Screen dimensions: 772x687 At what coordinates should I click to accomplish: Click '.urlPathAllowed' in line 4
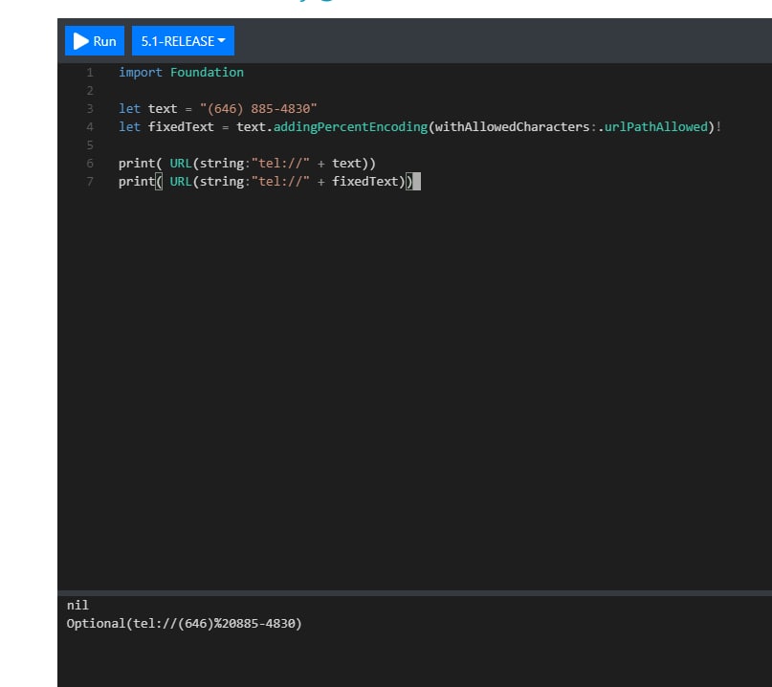tap(652, 127)
